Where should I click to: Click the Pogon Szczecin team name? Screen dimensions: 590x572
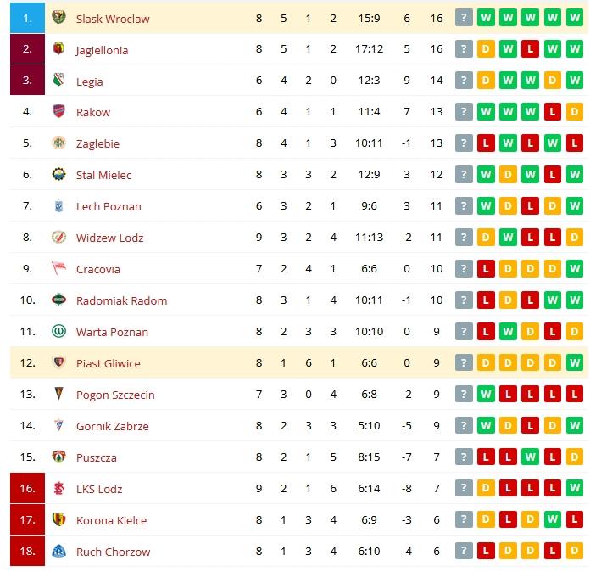[115, 395]
